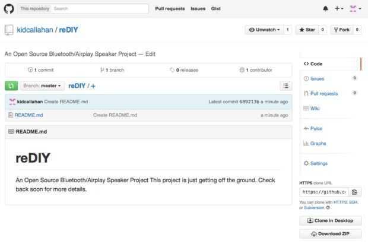The width and height of the screenshot is (368, 244).
Task: Toggle the file list view icon
Action: 286,86
